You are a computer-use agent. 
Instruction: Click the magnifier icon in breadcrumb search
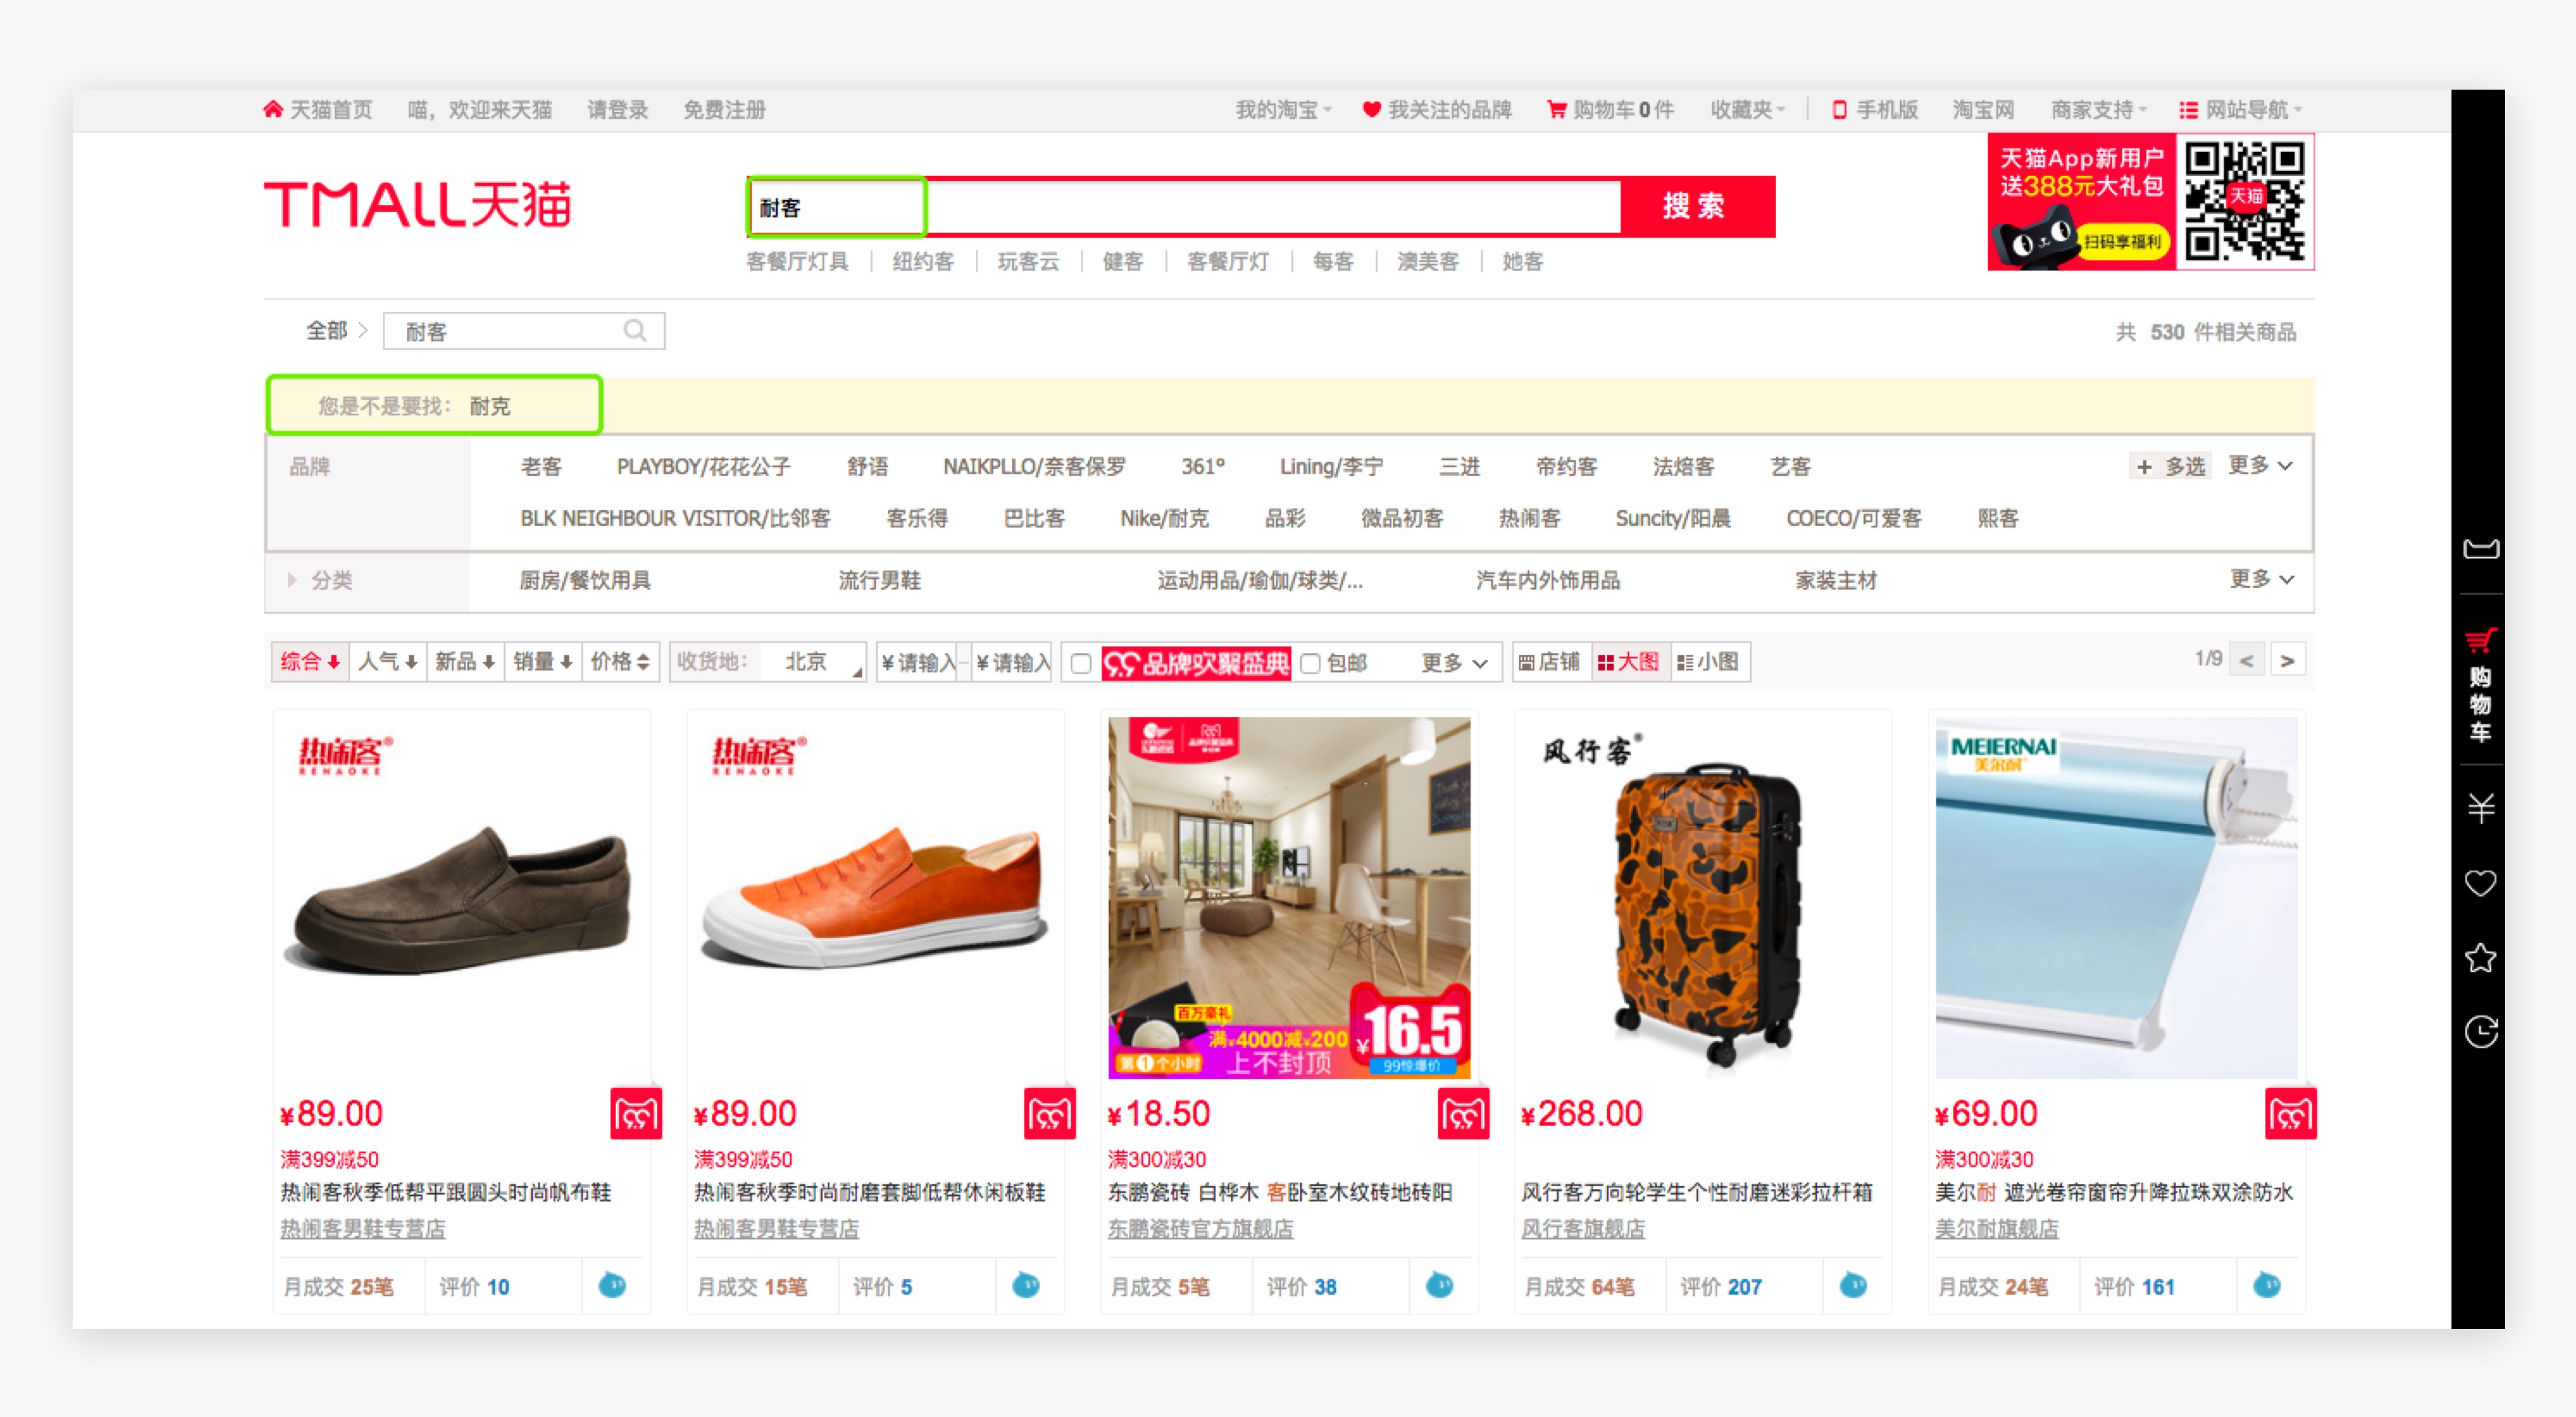[x=634, y=331]
